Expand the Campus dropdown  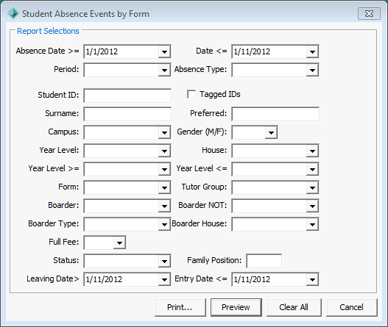pos(164,132)
